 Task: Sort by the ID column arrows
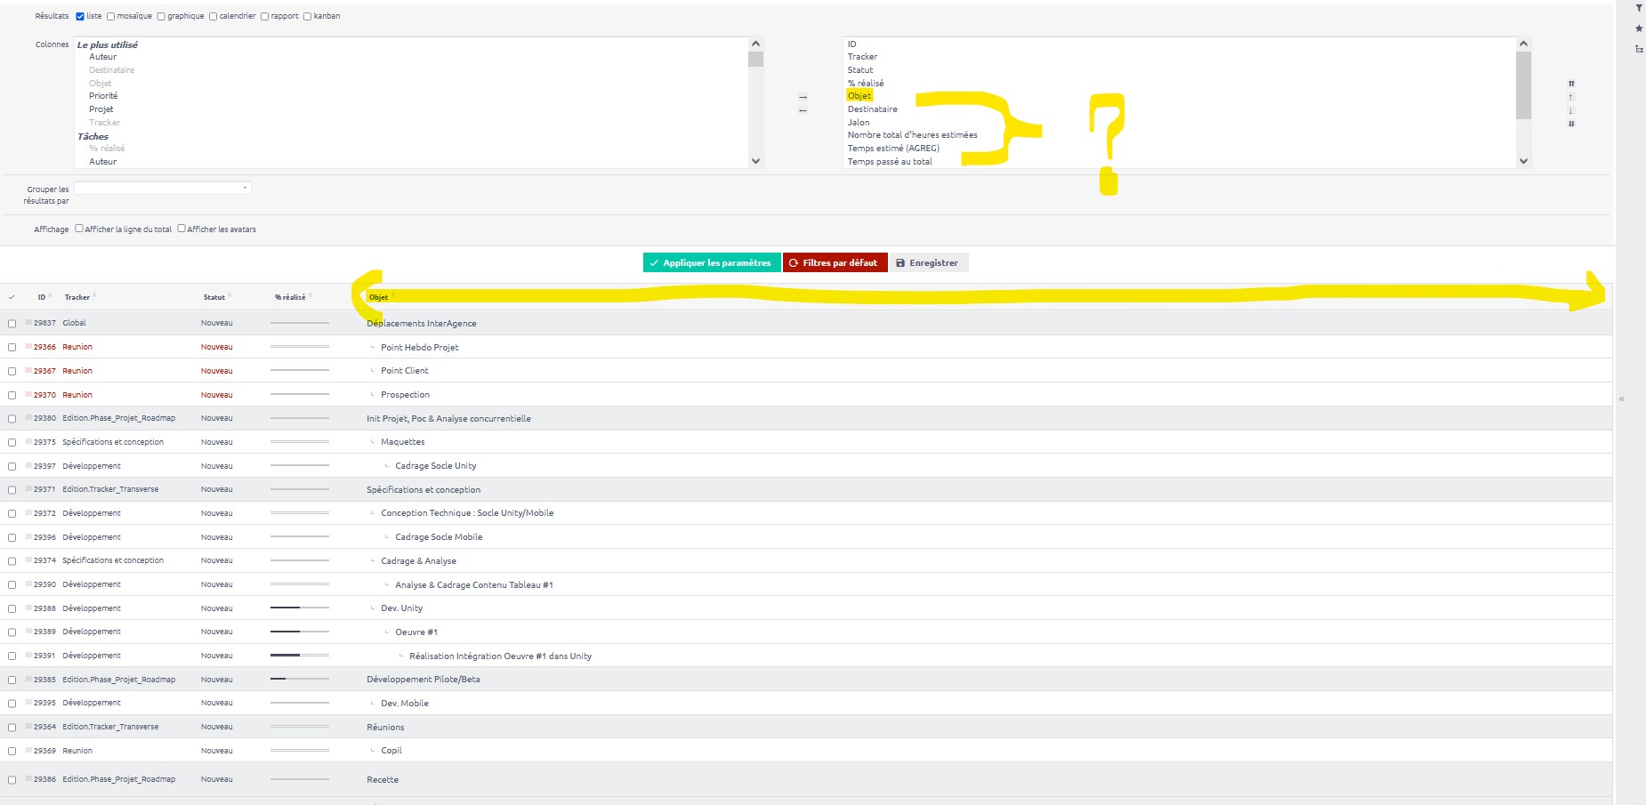point(50,296)
